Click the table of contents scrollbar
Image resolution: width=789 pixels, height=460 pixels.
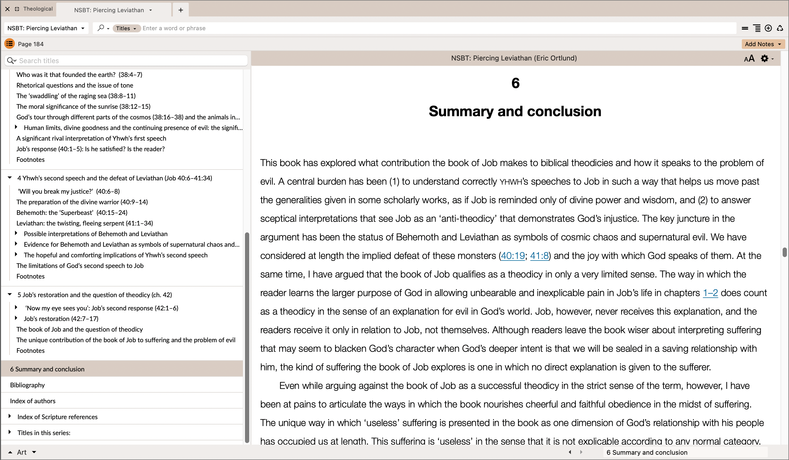[247, 338]
